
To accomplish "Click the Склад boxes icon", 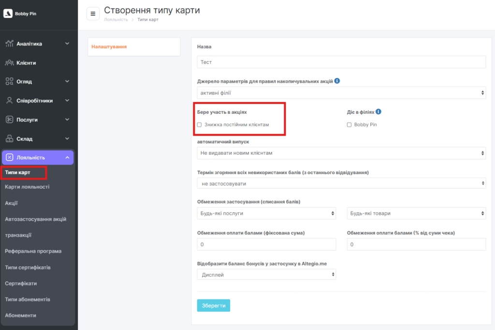I will click(x=9, y=139).
